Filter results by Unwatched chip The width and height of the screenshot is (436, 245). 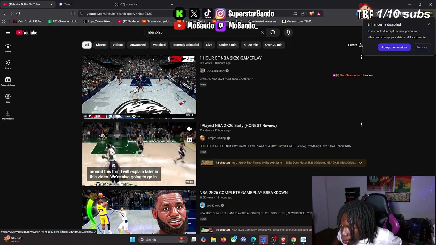point(138,45)
